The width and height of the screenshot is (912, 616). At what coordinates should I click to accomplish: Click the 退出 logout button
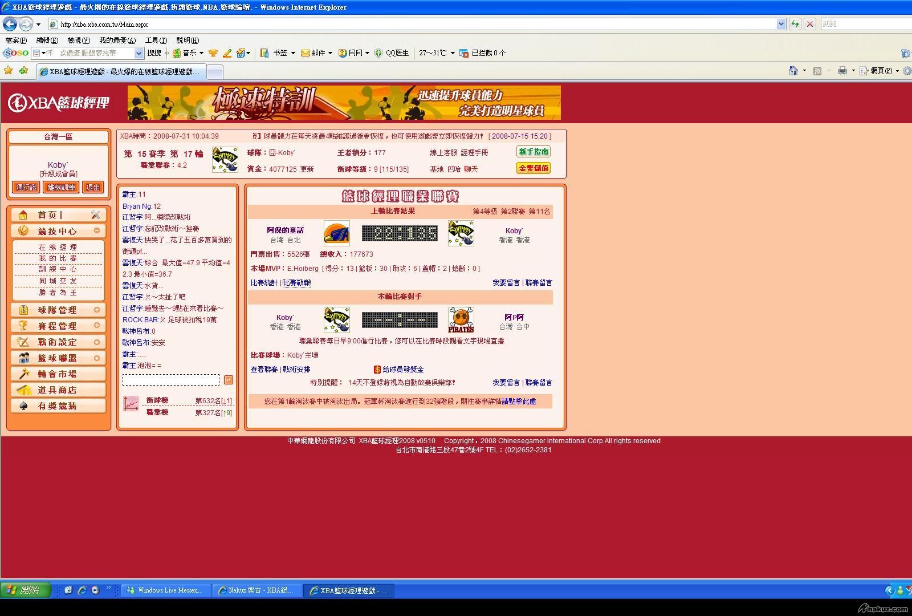[x=92, y=187]
